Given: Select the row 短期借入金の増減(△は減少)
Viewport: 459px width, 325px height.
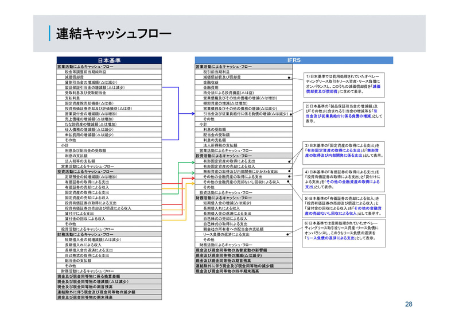Looking at the screenshot, I should (x=243, y=203).
